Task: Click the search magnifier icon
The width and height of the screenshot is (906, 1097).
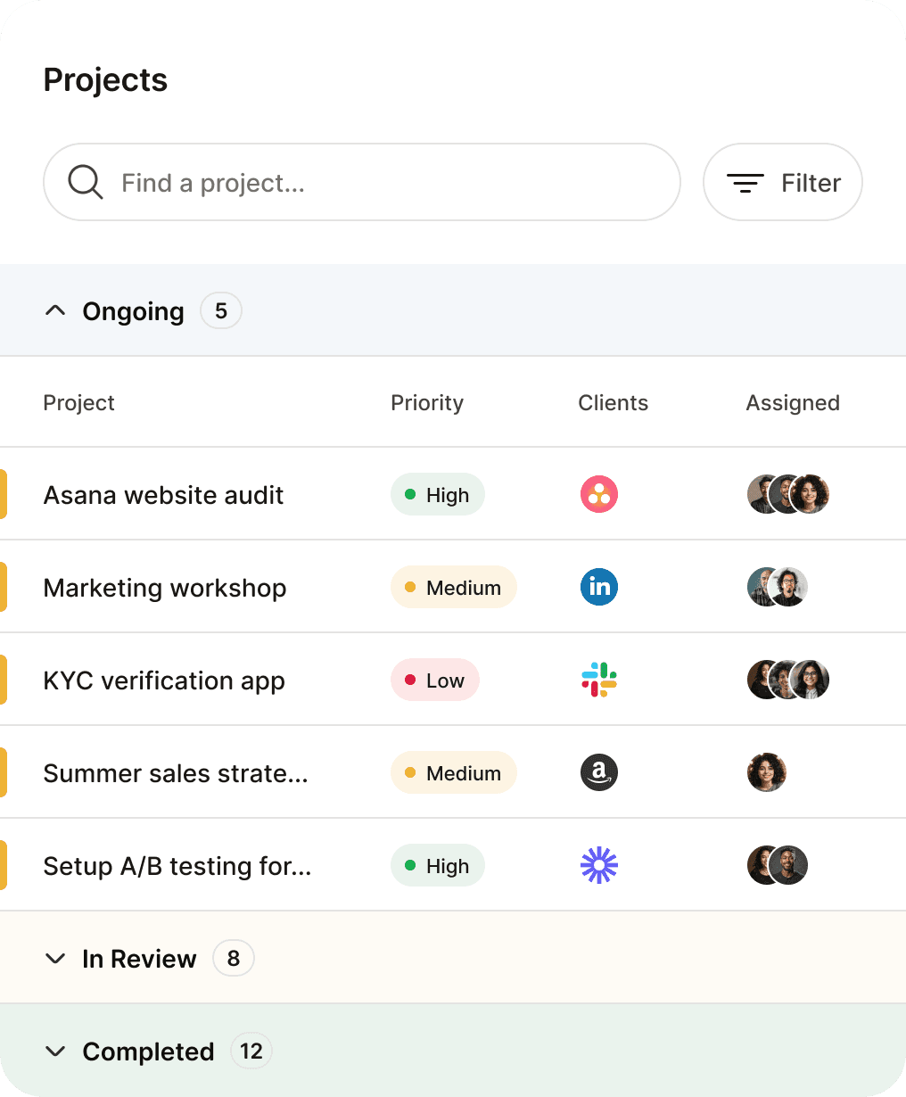Action: click(x=85, y=182)
